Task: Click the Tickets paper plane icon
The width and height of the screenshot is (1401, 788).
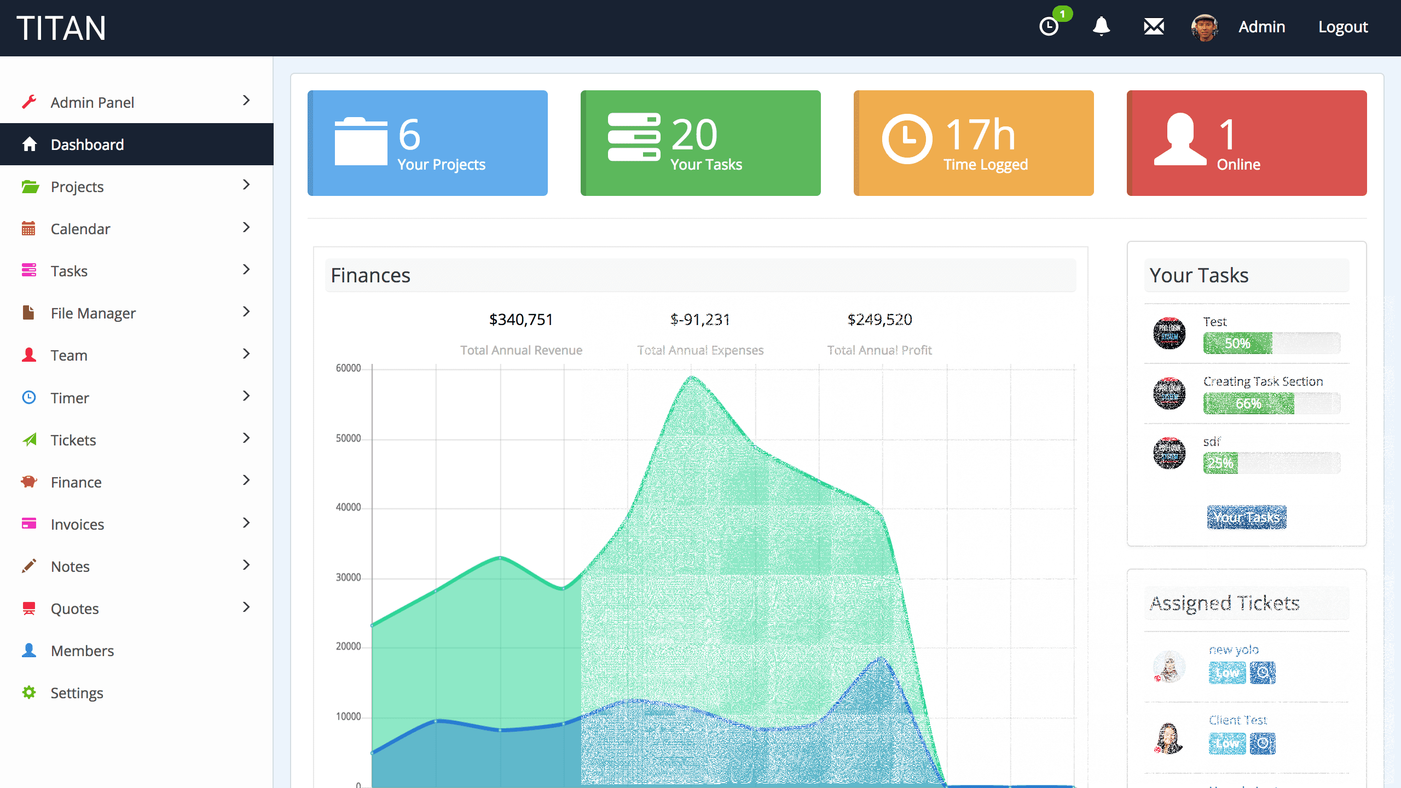Action: click(29, 439)
